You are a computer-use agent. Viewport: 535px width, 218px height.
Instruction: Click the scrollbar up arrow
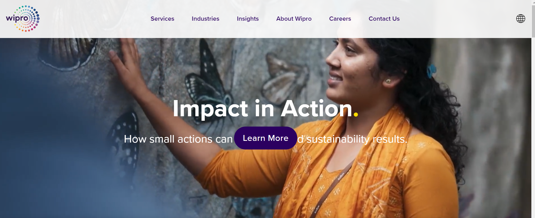[x=533, y=2]
